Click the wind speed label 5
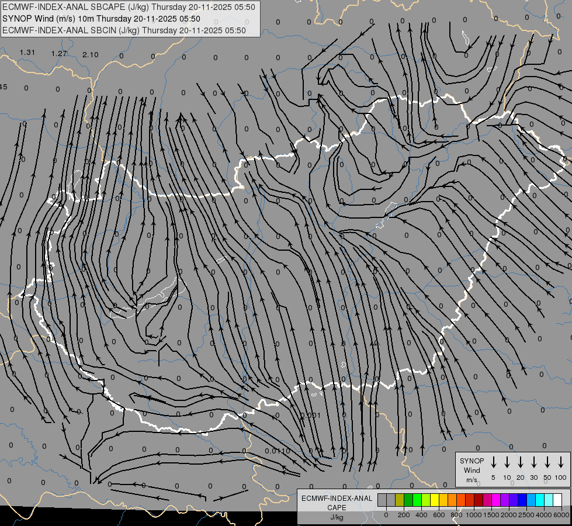 [493, 477]
